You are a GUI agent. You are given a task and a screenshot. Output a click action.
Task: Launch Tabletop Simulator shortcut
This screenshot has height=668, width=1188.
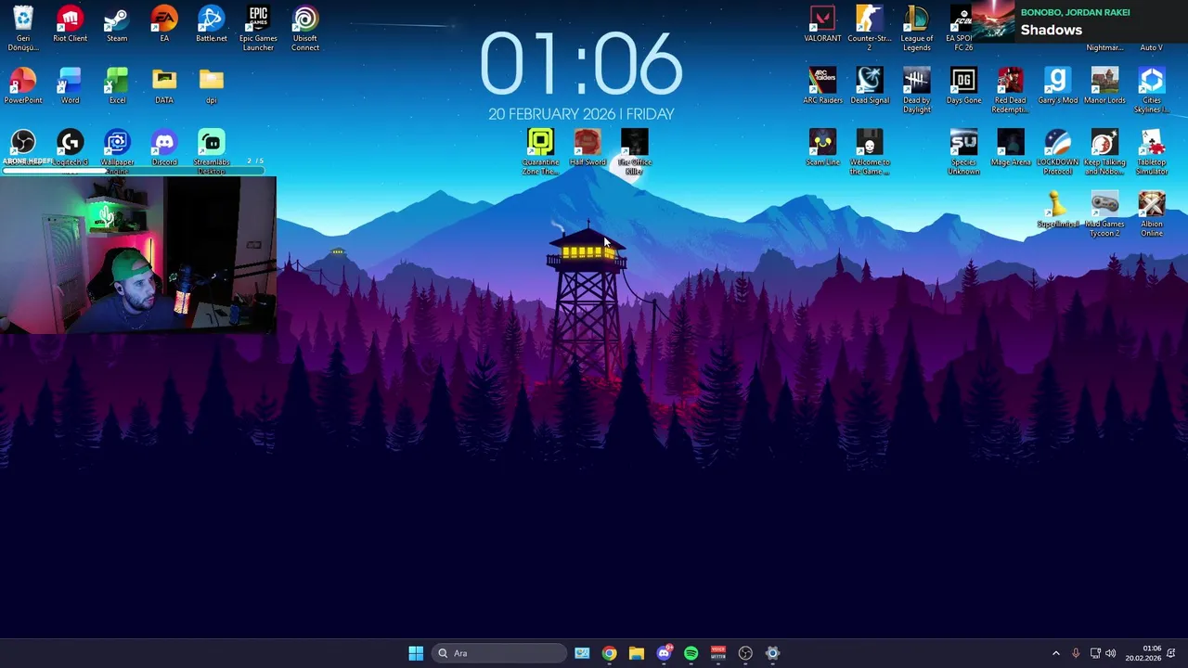(1152, 151)
